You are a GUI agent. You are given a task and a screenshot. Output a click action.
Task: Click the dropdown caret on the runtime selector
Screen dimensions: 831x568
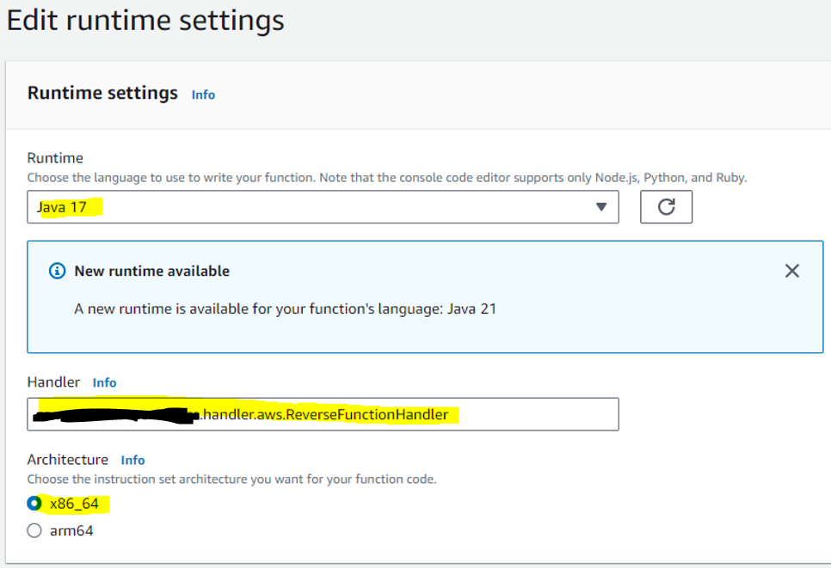pyautogui.click(x=602, y=206)
